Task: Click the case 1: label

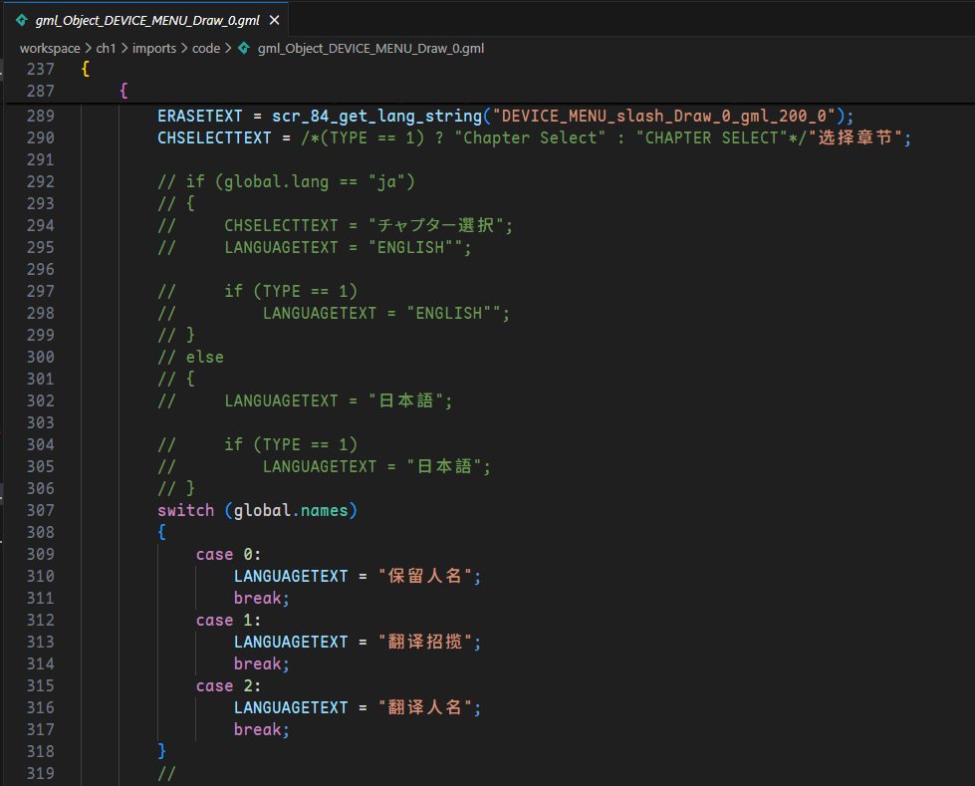Action: point(228,620)
